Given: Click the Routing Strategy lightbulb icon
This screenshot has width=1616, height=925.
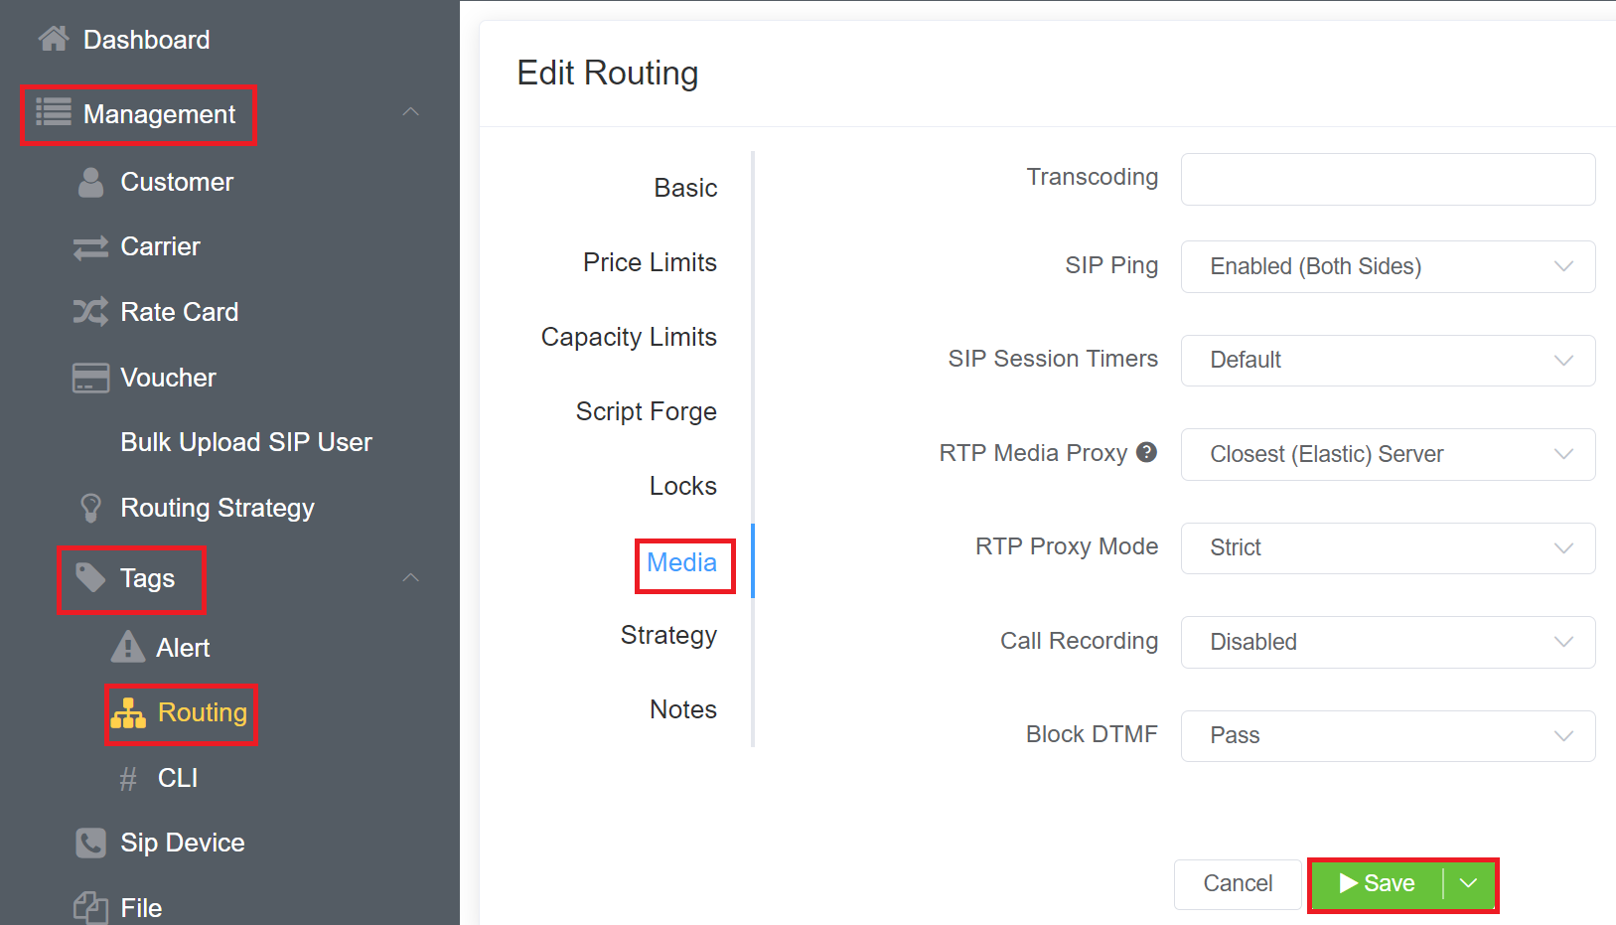Looking at the screenshot, I should (x=90, y=508).
